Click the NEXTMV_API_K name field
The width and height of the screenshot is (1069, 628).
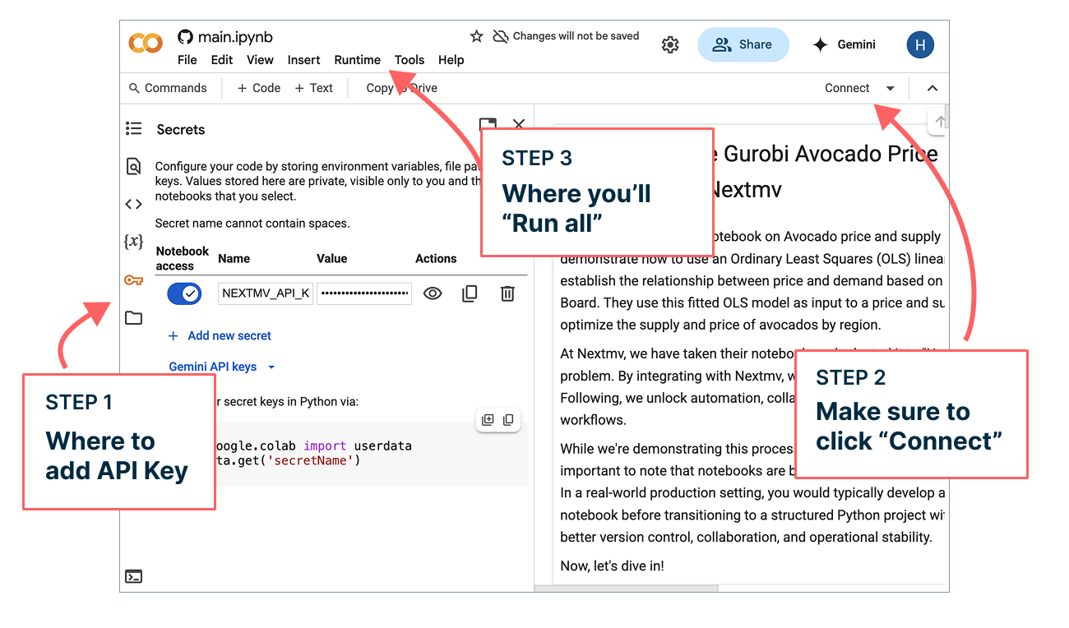point(266,293)
